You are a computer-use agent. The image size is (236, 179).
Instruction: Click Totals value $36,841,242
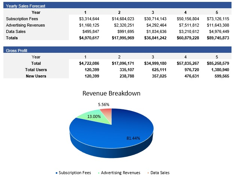[x=155, y=38]
